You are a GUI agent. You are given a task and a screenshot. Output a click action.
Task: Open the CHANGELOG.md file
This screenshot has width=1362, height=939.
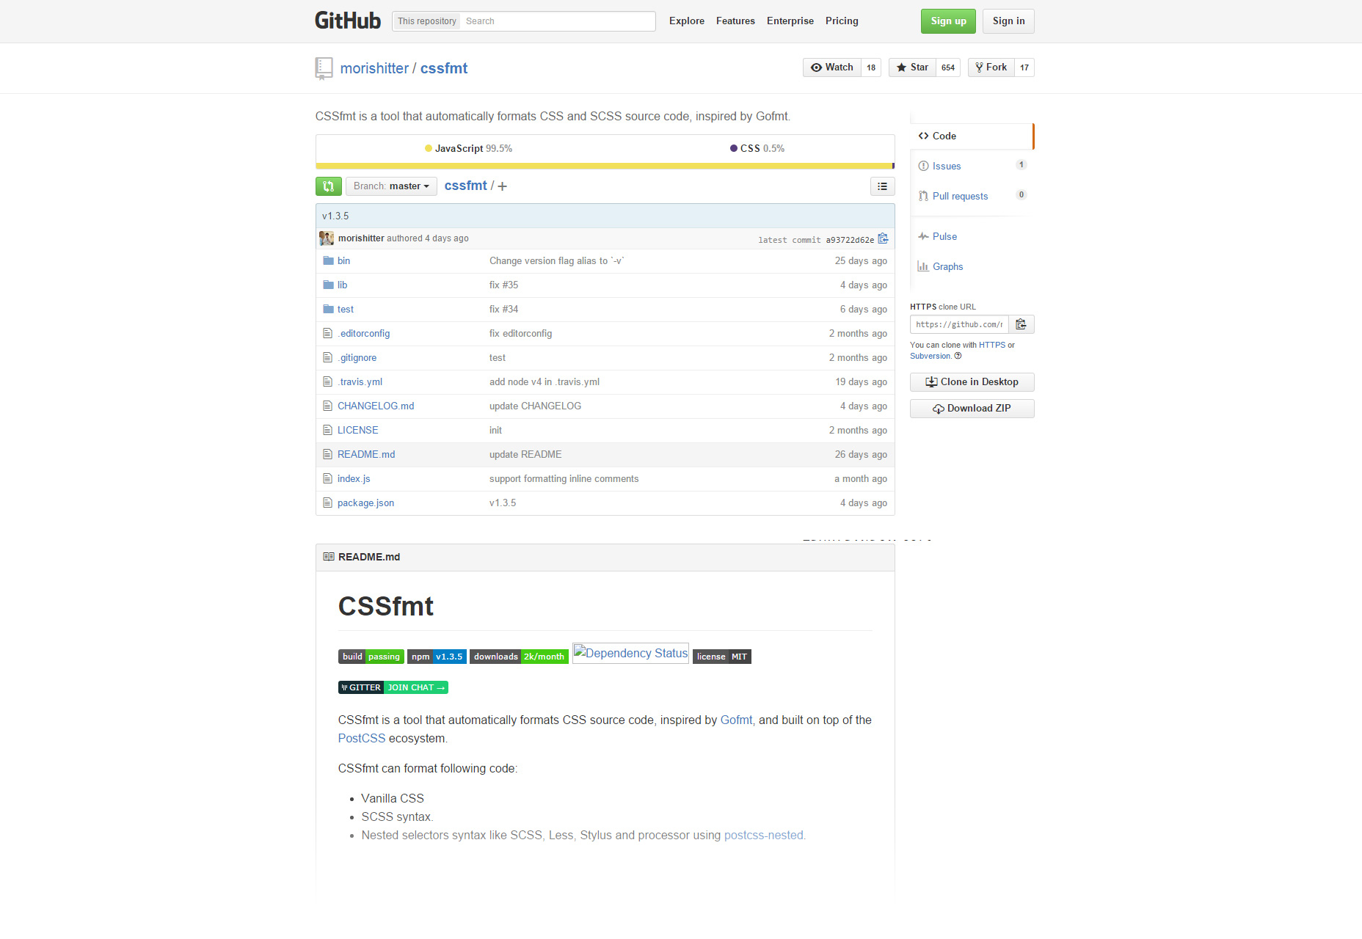pyautogui.click(x=376, y=406)
